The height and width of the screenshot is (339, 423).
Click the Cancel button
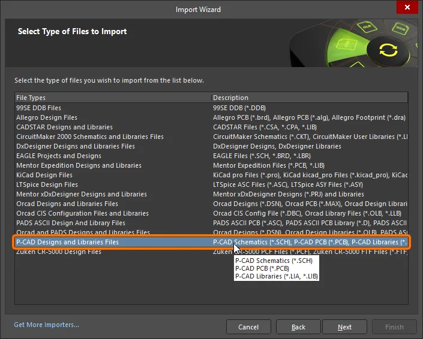pos(248,327)
